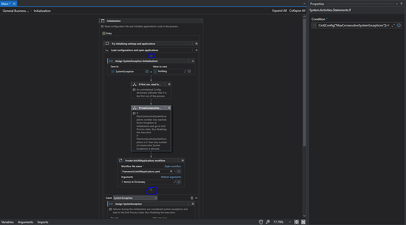
Task: Open Properties panel options dropdown
Action: (397, 4)
